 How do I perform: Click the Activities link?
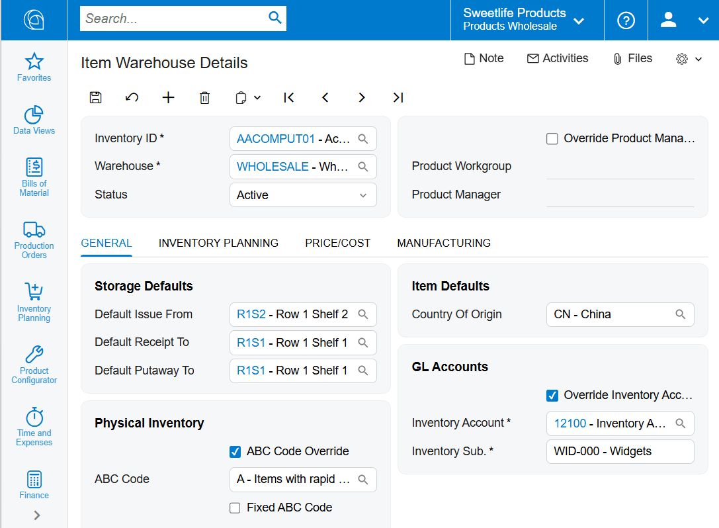coord(558,58)
